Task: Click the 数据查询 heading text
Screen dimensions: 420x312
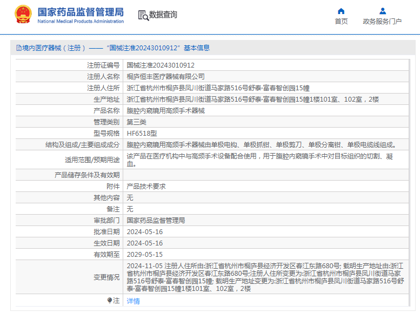Action: [163, 15]
